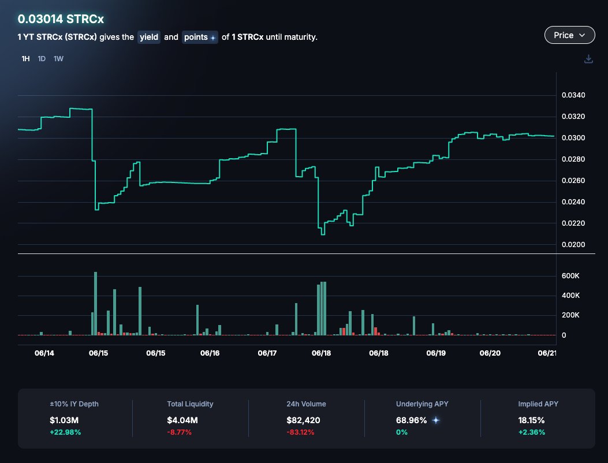
Task: Open the Price dropdown
Action: coord(570,35)
